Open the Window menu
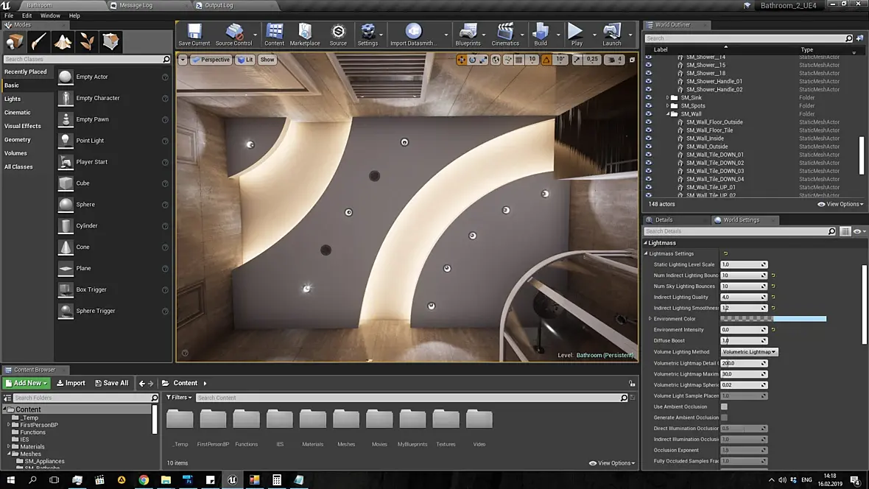This screenshot has height=489, width=869. pos(50,15)
